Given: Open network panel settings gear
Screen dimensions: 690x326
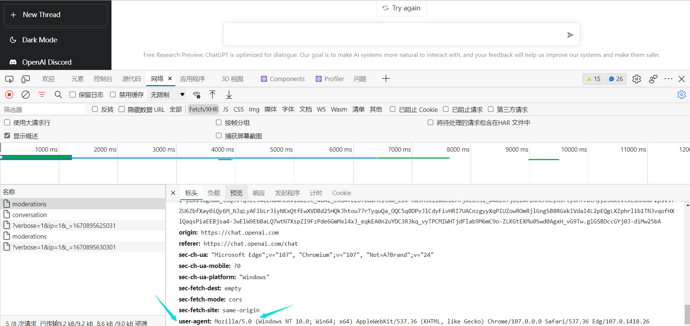Looking at the screenshot, I should click(681, 94).
